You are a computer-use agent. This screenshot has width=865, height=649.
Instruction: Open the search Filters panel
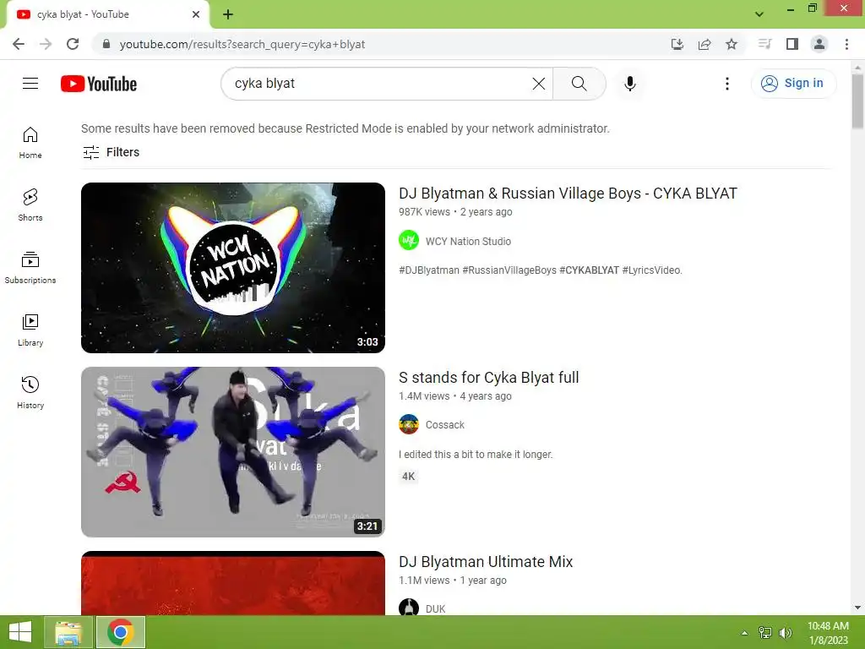tap(111, 152)
